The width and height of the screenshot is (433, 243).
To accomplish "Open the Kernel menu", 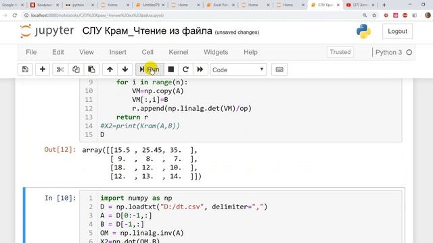I will 179,52.
